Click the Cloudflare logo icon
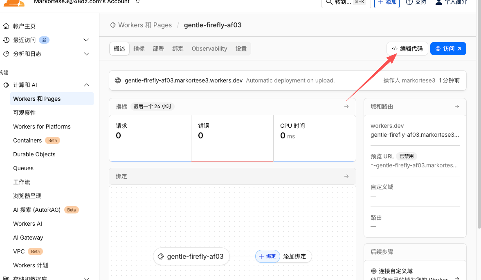This screenshot has width=481, height=280. [x=15, y=3]
